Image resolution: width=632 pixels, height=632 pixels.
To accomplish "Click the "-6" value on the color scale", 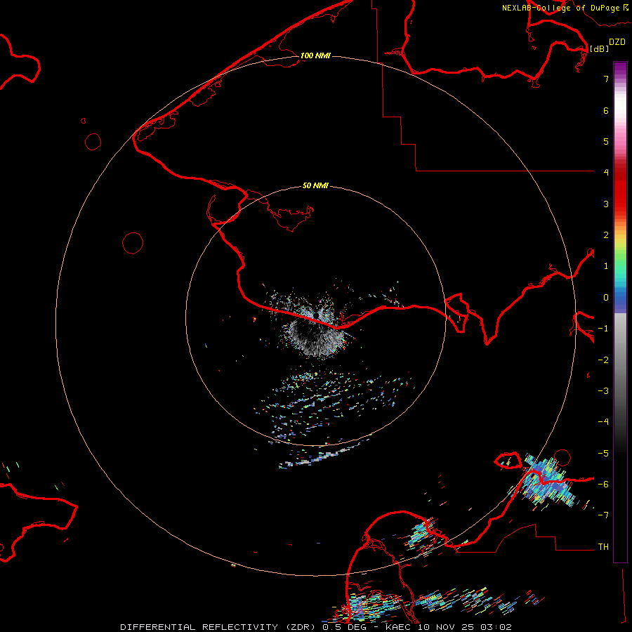I will [x=603, y=485].
